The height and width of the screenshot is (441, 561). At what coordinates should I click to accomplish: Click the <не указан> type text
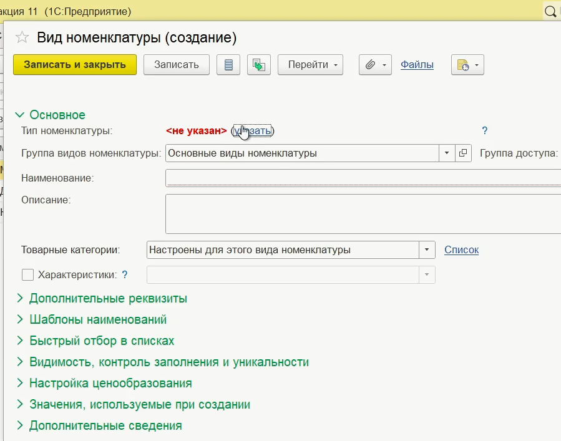click(x=197, y=130)
